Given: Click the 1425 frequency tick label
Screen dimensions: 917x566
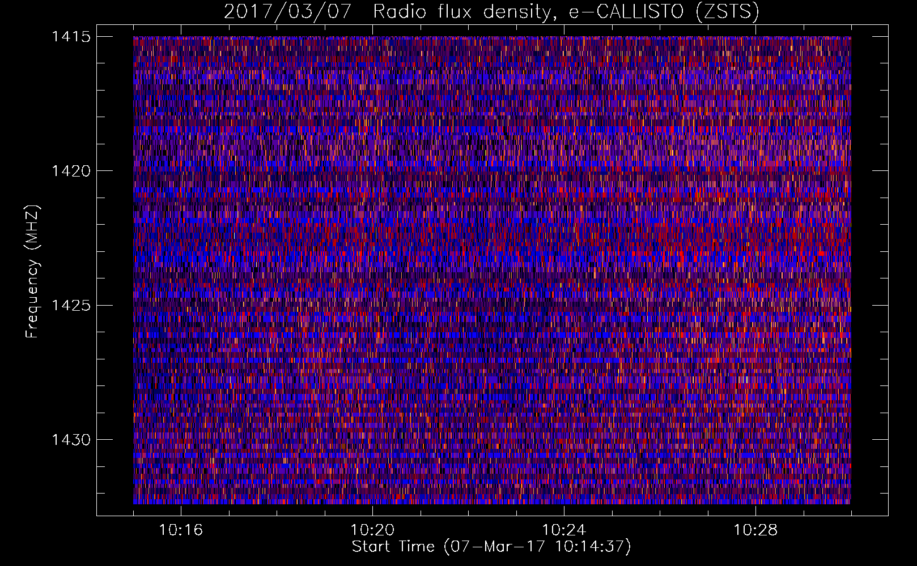Looking at the screenshot, I should coord(71,306).
